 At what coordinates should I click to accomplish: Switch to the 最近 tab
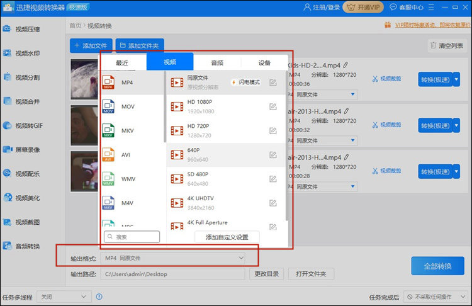[123, 62]
